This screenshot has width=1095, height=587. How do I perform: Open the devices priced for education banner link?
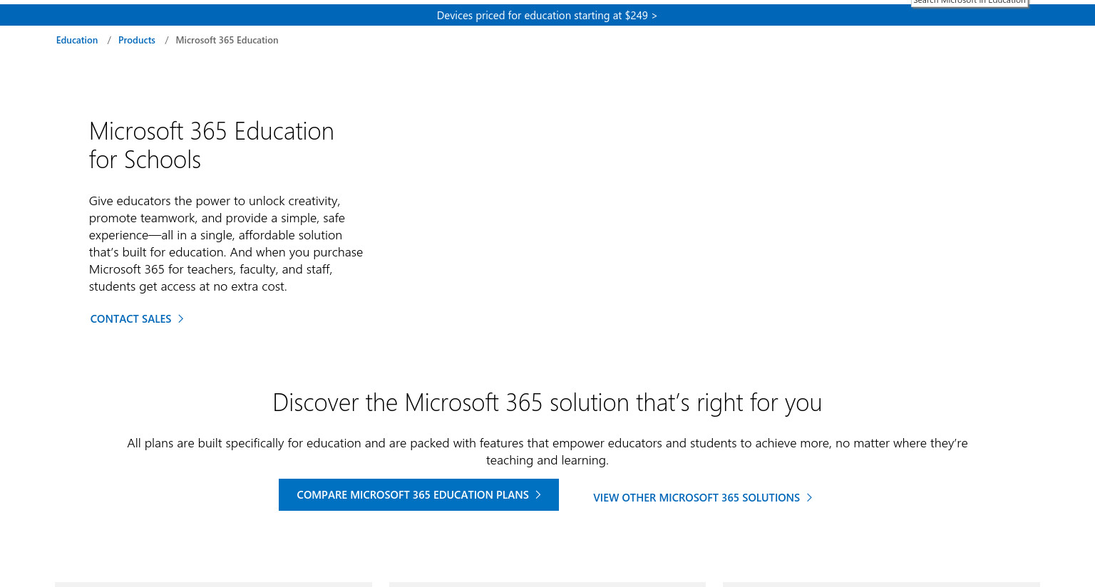[547, 15]
